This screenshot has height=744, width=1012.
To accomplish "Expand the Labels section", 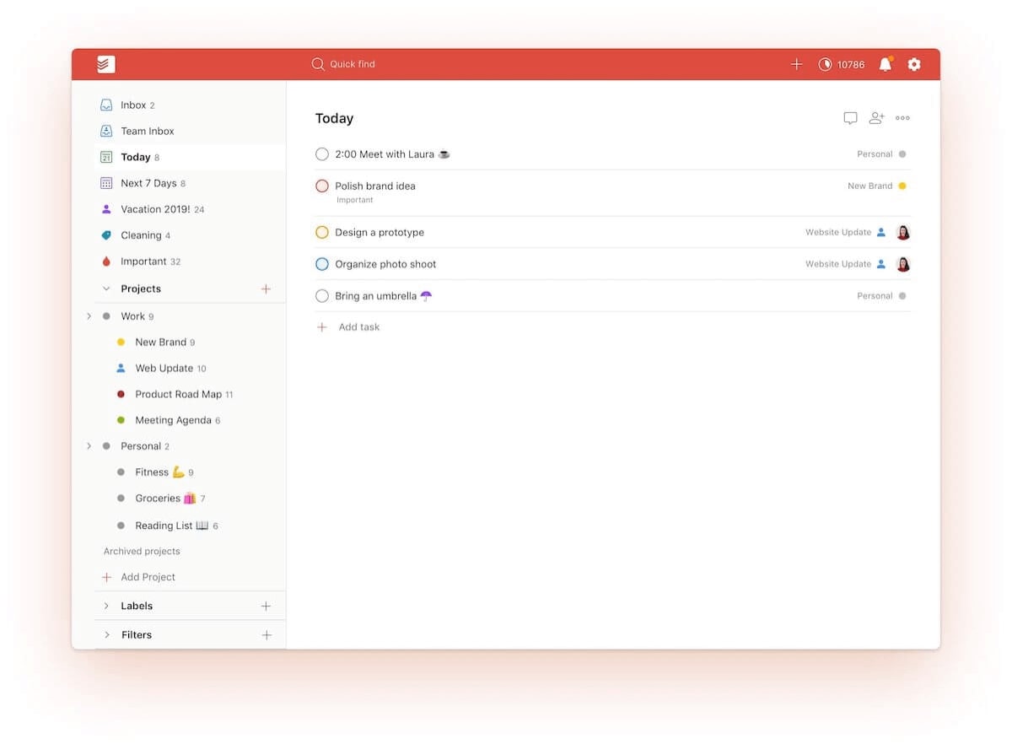I will click(x=106, y=605).
